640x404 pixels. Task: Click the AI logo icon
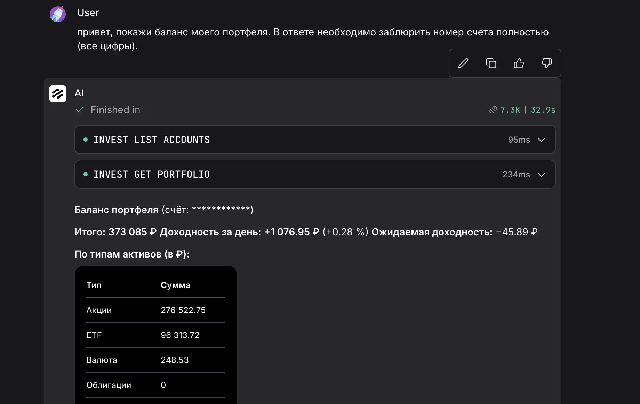coord(58,94)
